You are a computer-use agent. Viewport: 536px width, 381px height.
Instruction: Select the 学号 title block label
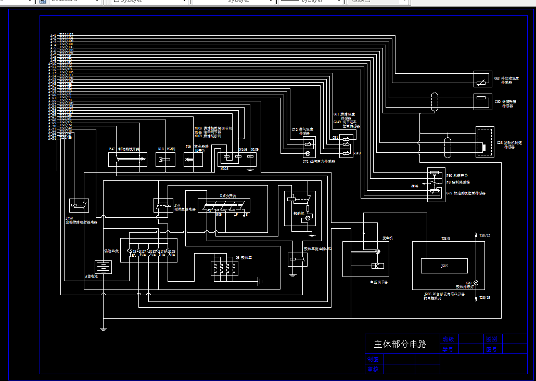pos(448,349)
